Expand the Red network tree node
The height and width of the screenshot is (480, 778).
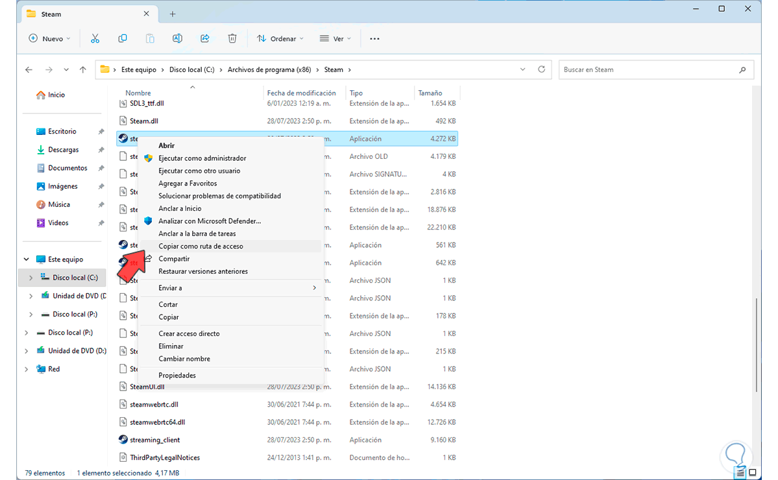26,369
